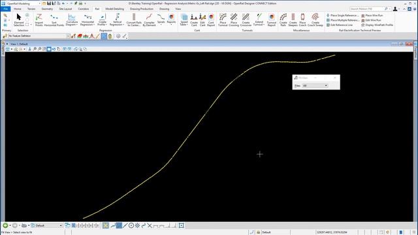
Task: Click Place Multiple Reference button
Action: (x=342, y=20)
